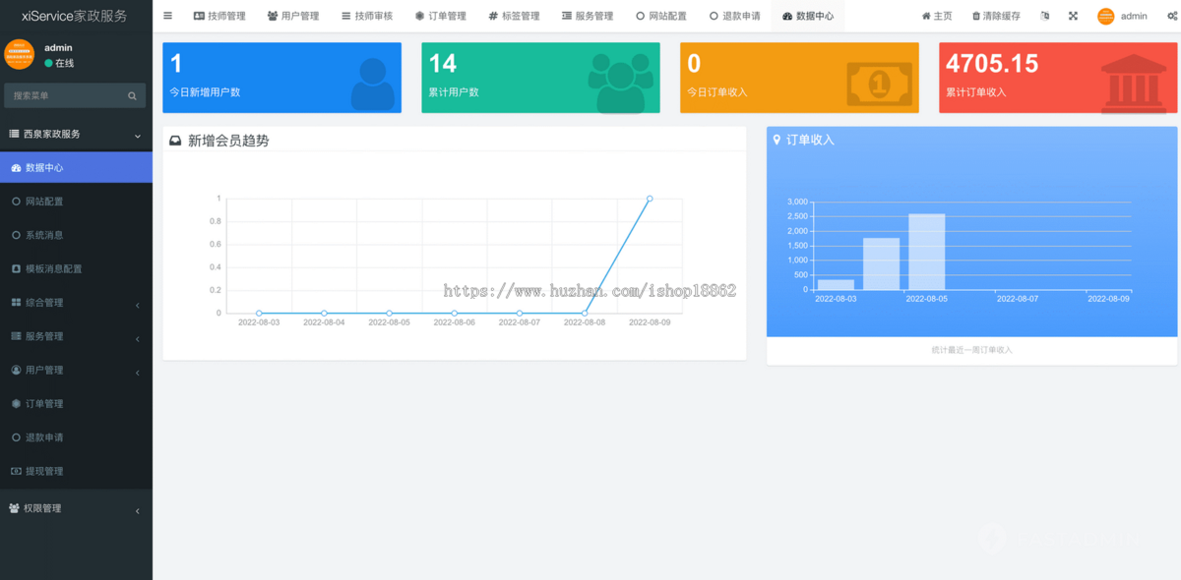Click the translation icon in the top bar
Image resolution: width=1181 pixels, height=580 pixels.
click(x=1045, y=15)
